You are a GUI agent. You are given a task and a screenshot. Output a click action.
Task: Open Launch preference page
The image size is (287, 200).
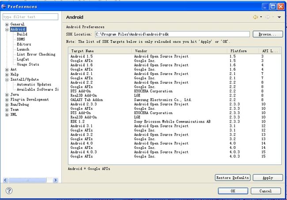coord(23,49)
